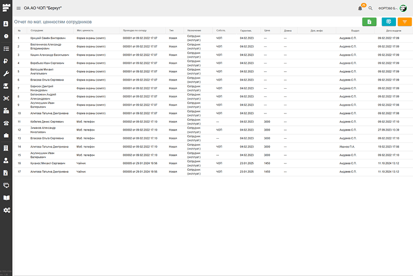Open the telephone sidebar section
Image resolution: width=413 pixels, height=276 pixels.
click(6, 123)
